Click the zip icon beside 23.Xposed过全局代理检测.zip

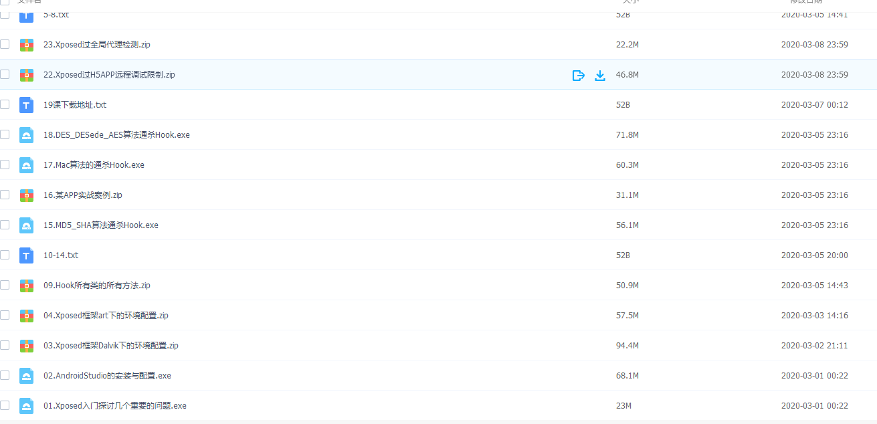click(27, 45)
